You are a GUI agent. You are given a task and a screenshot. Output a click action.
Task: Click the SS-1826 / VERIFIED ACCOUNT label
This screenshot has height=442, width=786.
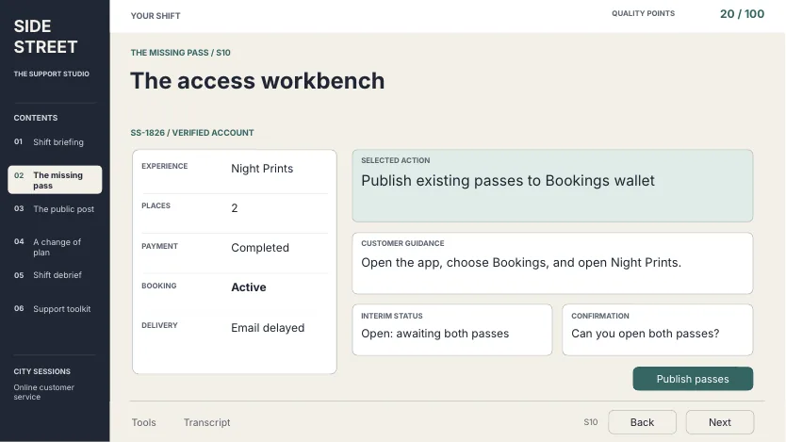tap(192, 133)
